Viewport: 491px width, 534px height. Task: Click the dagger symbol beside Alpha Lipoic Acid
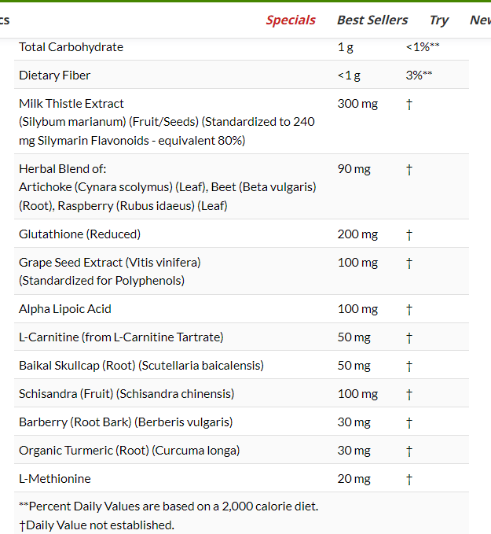click(x=409, y=309)
